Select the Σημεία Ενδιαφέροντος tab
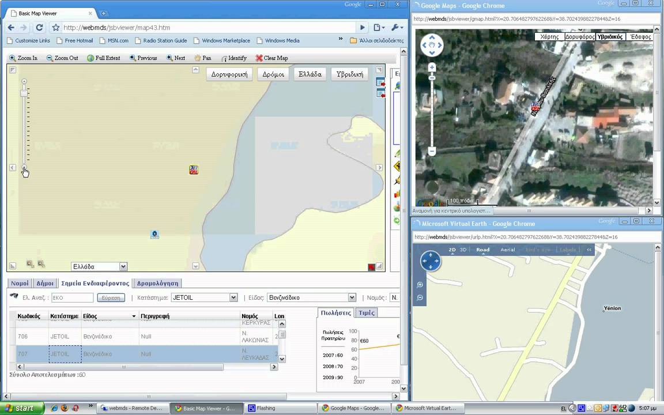Image resolution: width=664 pixels, height=415 pixels. [x=95, y=284]
